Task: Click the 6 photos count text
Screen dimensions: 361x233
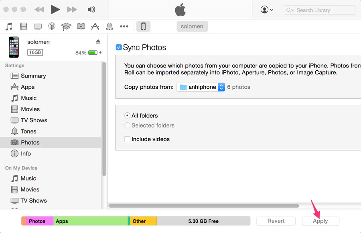Action: [x=239, y=87]
